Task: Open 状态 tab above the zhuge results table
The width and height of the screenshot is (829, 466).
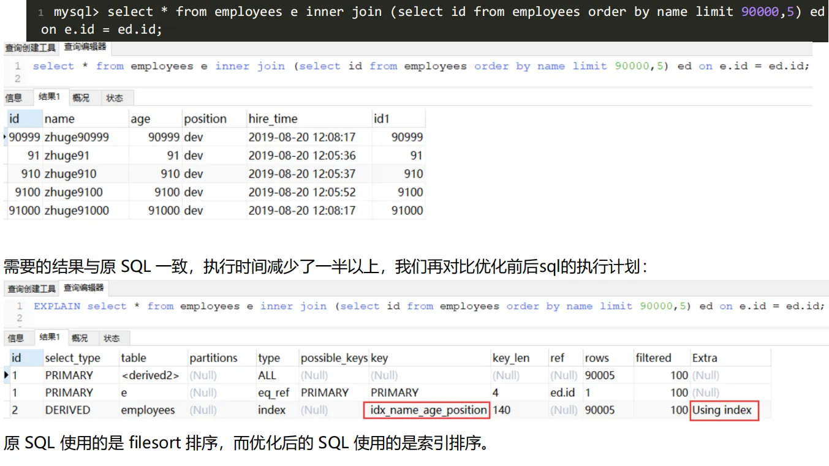Action: pos(114,98)
